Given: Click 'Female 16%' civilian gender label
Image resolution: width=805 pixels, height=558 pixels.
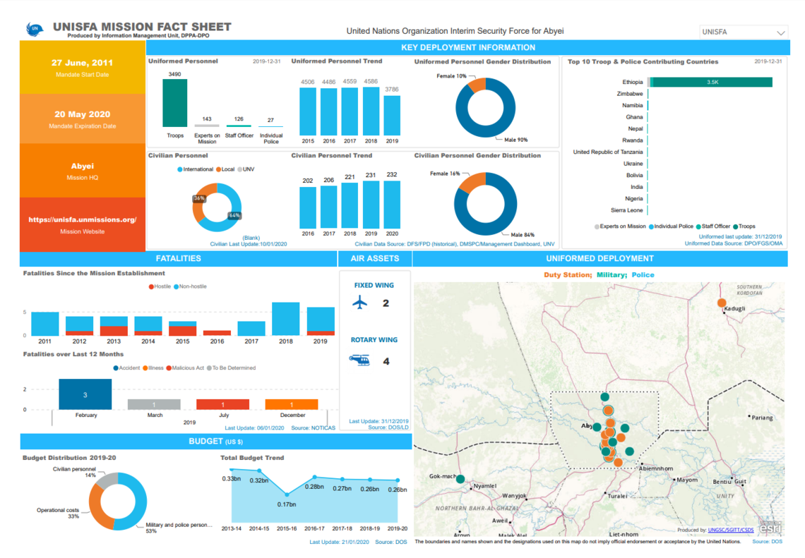Looking at the screenshot, I should [x=445, y=174].
